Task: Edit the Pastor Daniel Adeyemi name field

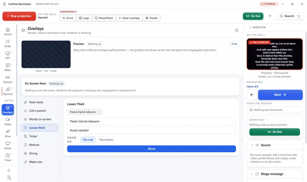Action: point(151,122)
